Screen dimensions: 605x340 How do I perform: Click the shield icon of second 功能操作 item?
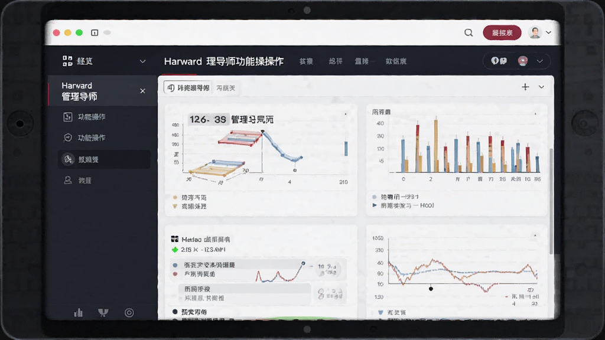pos(67,138)
